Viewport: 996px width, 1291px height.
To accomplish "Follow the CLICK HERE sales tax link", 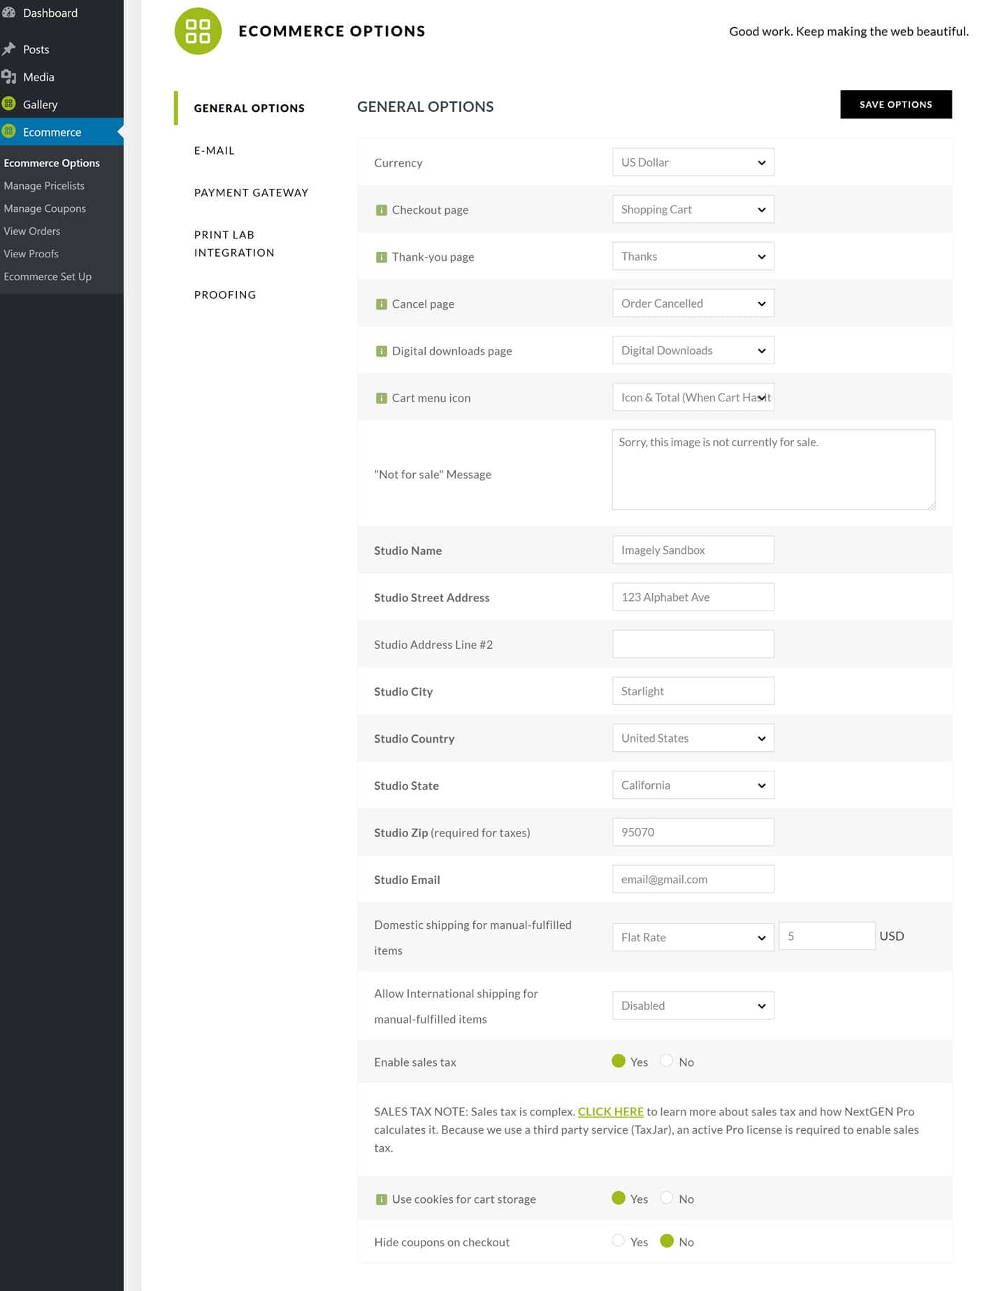I will 610,1111.
